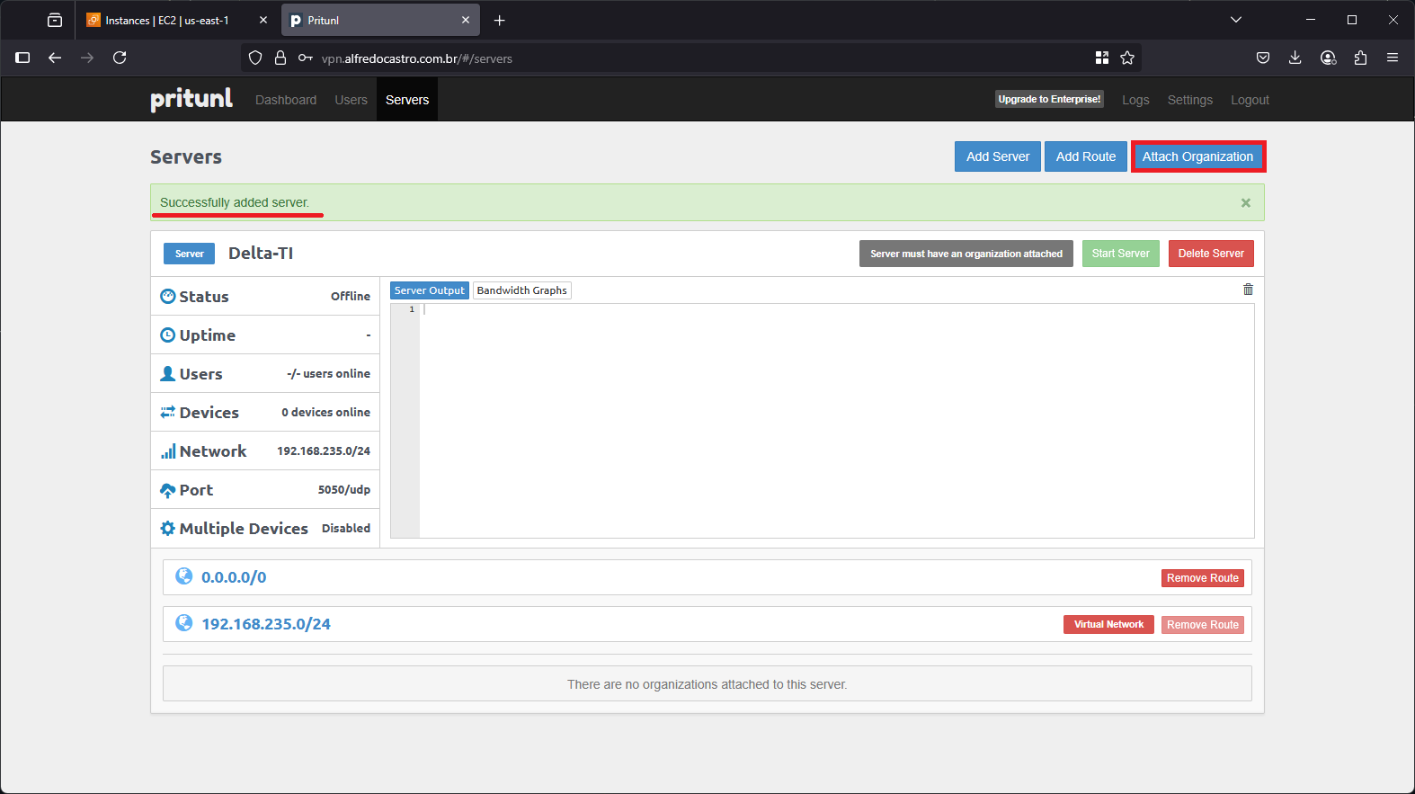Click the Network signal bars icon
Screen dimensions: 1415x794
pos(168,451)
